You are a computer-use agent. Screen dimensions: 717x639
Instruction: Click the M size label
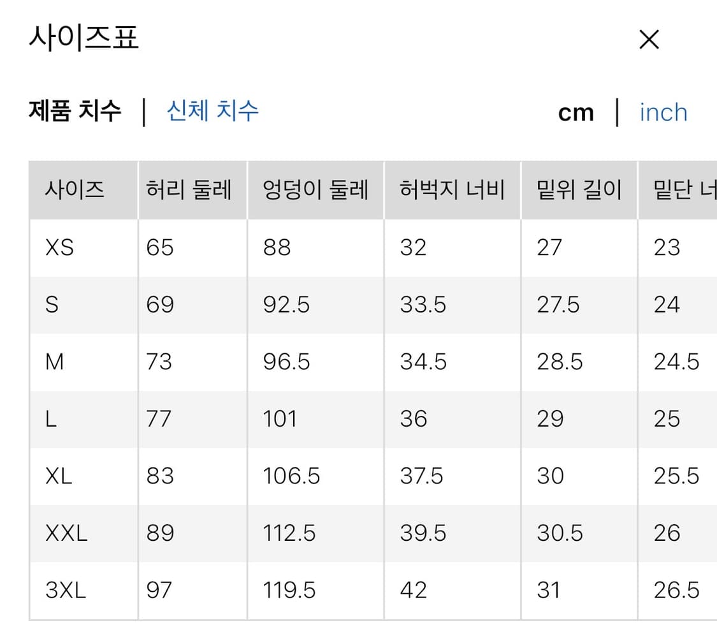pos(55,362)
